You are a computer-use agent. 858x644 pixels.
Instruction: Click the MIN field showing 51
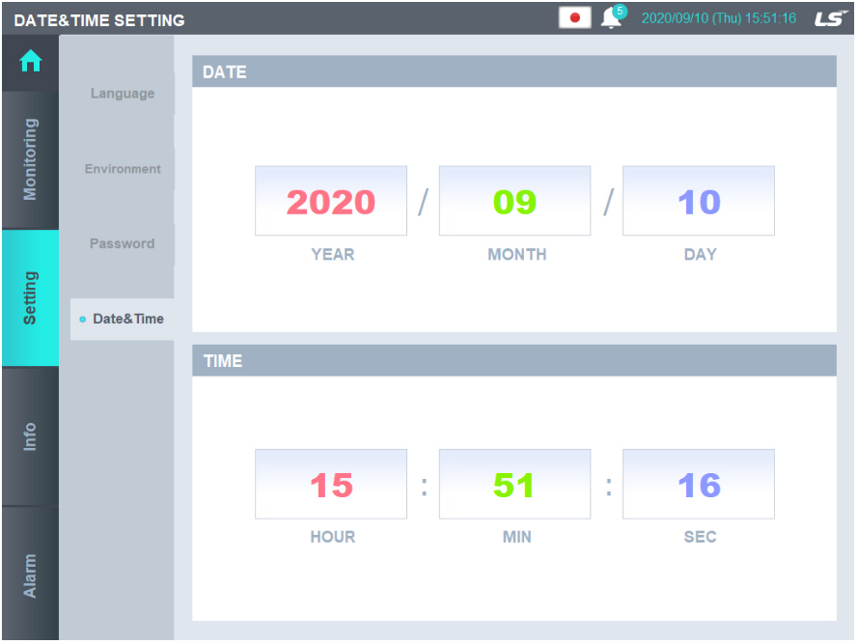[x=513, y=484]
